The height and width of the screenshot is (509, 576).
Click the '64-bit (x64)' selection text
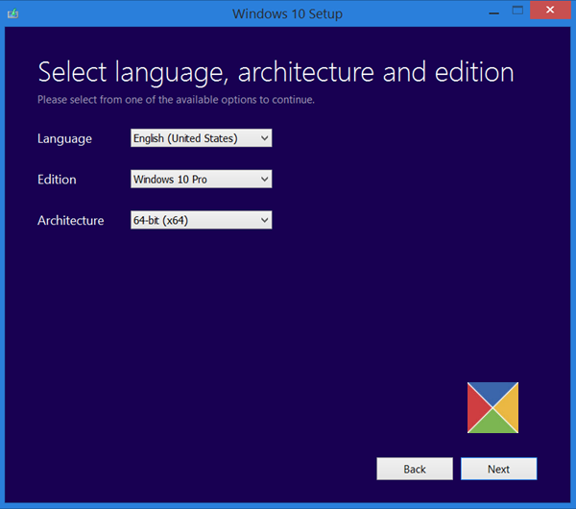pos(160,220)
